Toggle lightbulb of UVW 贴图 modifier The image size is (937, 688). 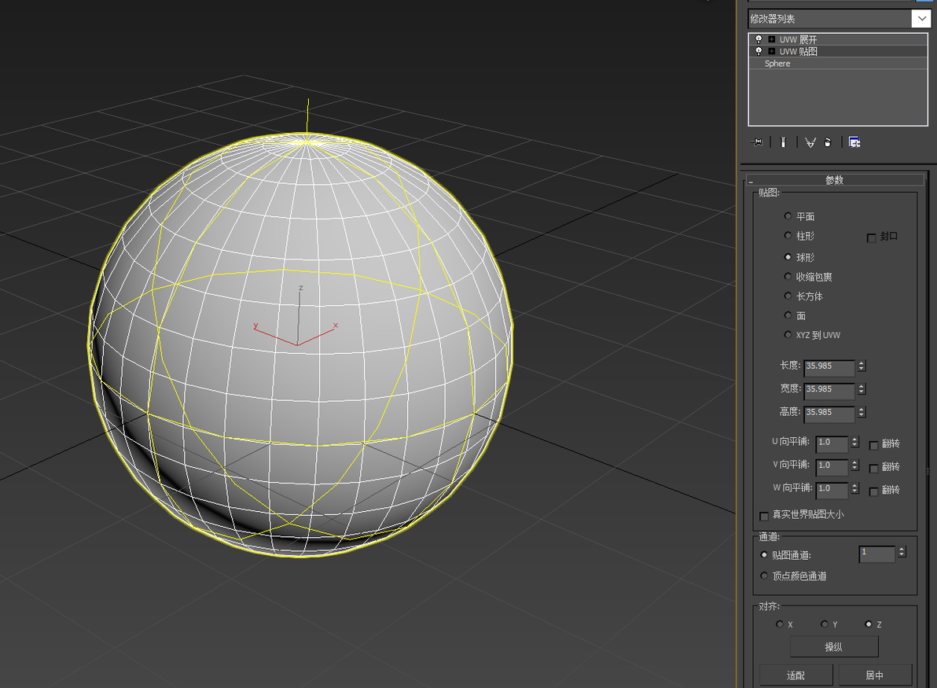[x=759, y=51]
